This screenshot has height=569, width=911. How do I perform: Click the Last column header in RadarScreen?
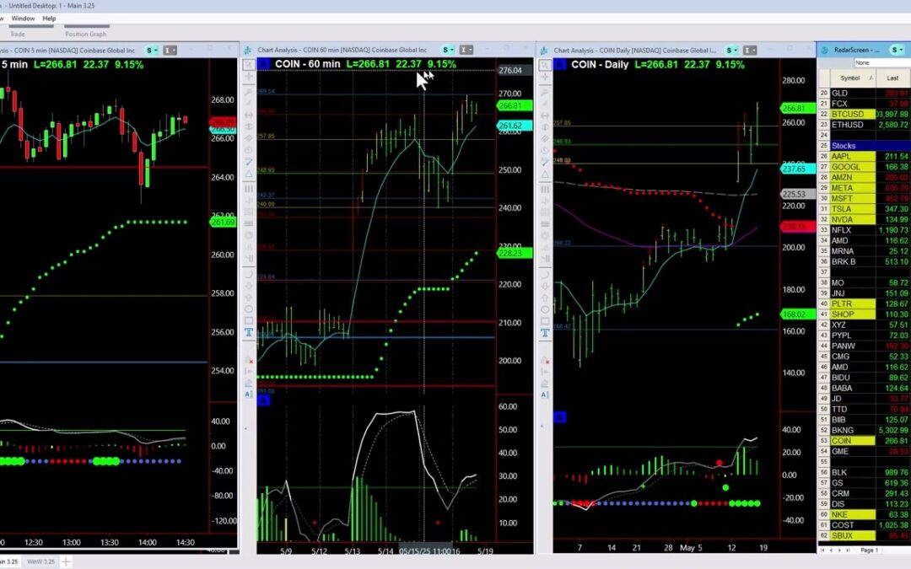coord(892,78)
